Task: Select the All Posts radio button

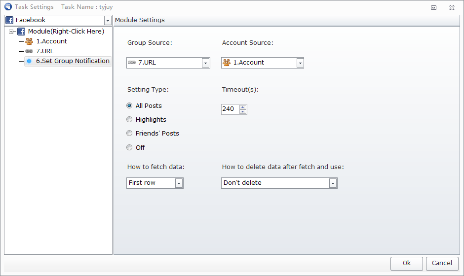Action: click(129, 105)
